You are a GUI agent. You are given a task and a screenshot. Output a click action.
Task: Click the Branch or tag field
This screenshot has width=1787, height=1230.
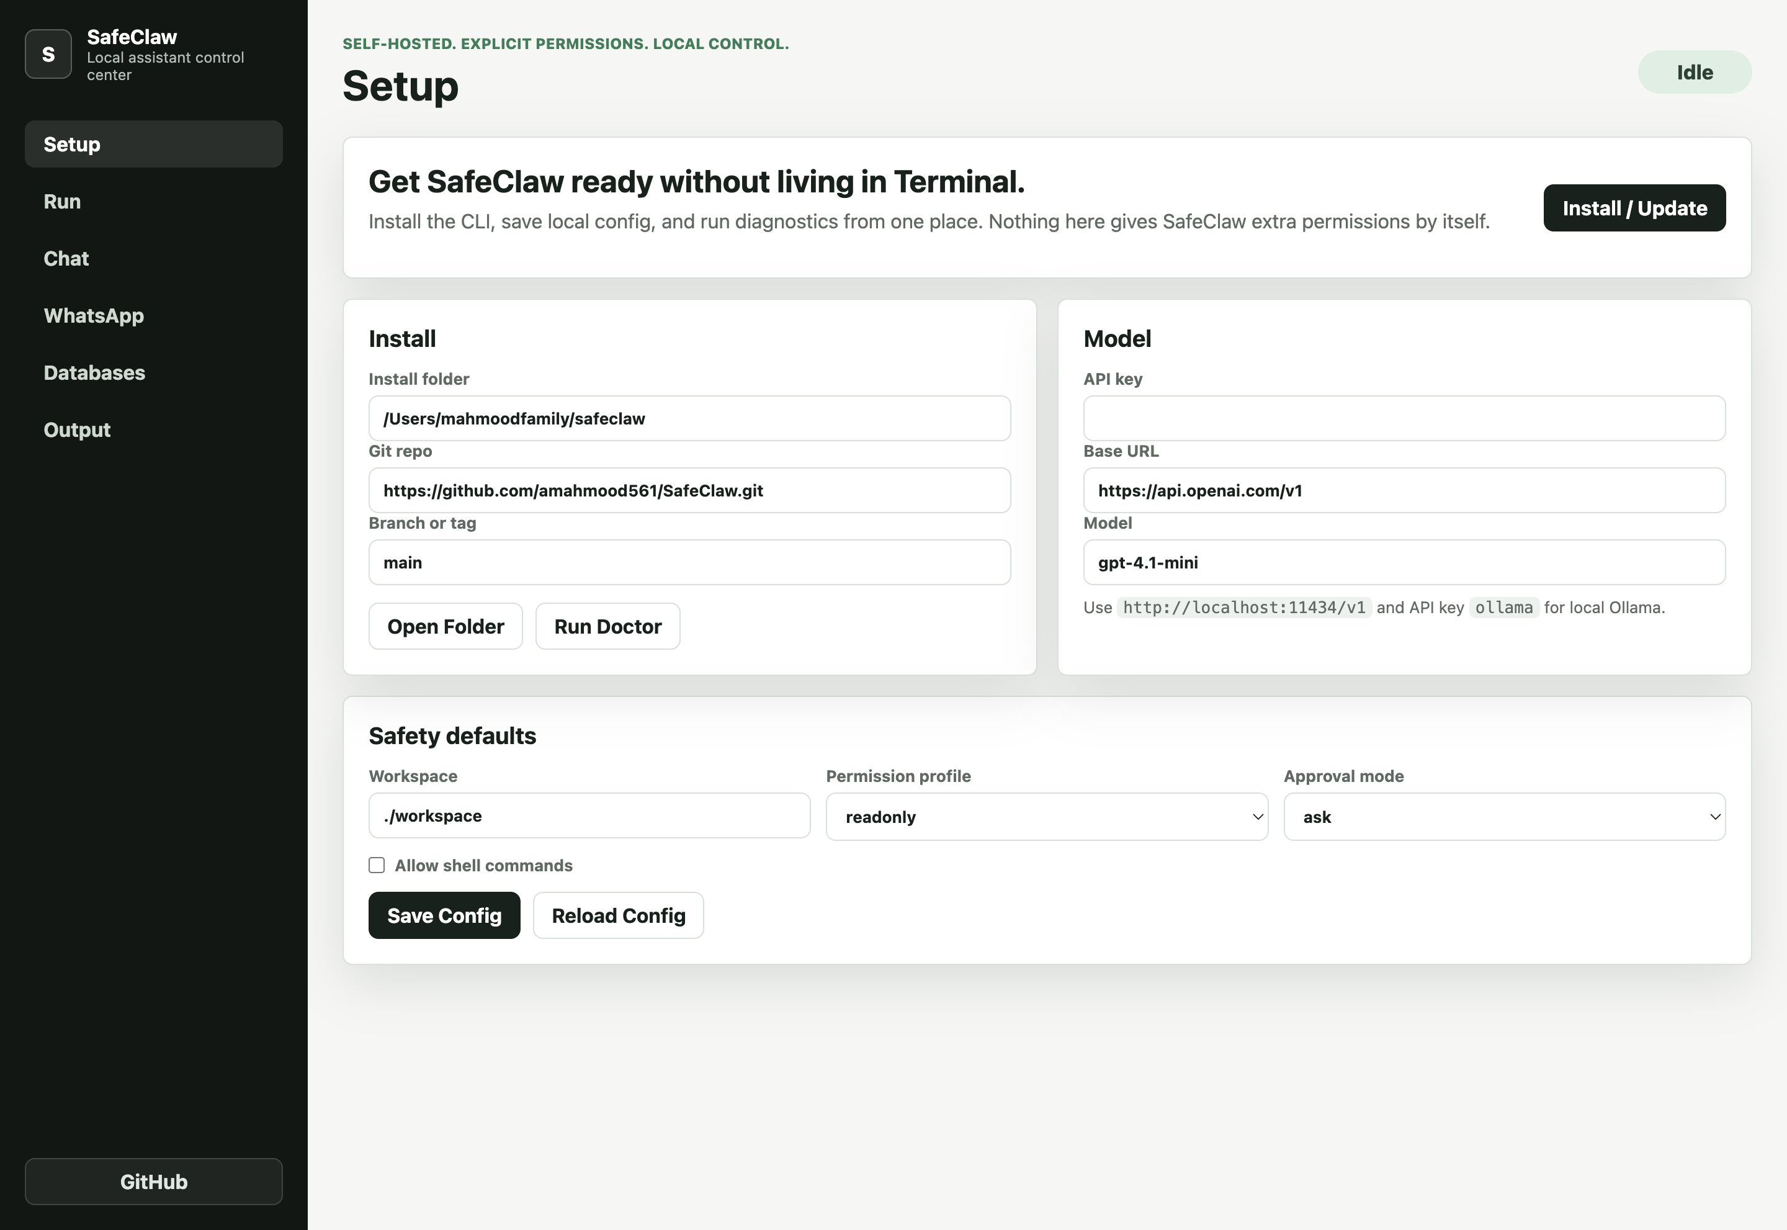click(x=690, y=563)
